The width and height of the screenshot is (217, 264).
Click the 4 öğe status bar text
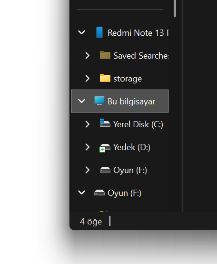tap(91, 222)
